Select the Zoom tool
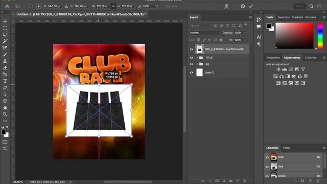Image resolution: width=327 pixels, height=184 pixels. pyautogui.click(x=5, y=114)
